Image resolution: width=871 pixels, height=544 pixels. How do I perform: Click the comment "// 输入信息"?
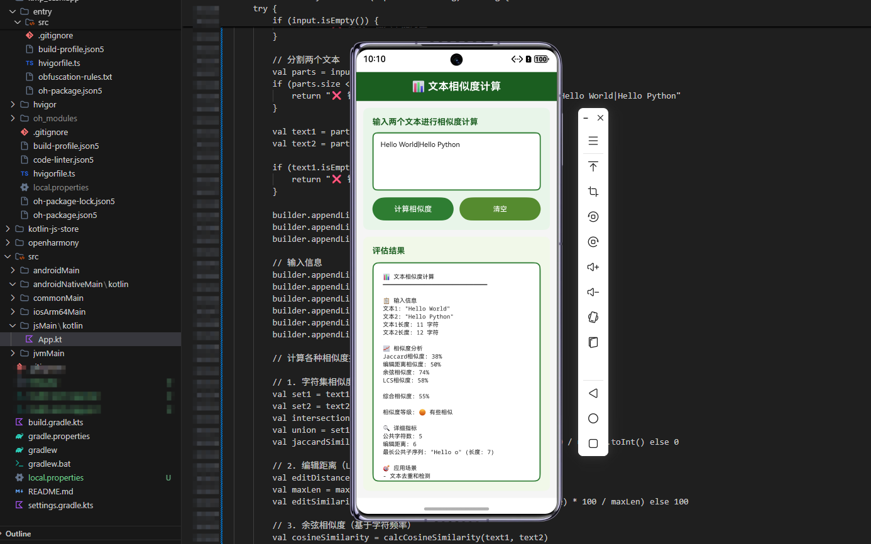[297, 263]
